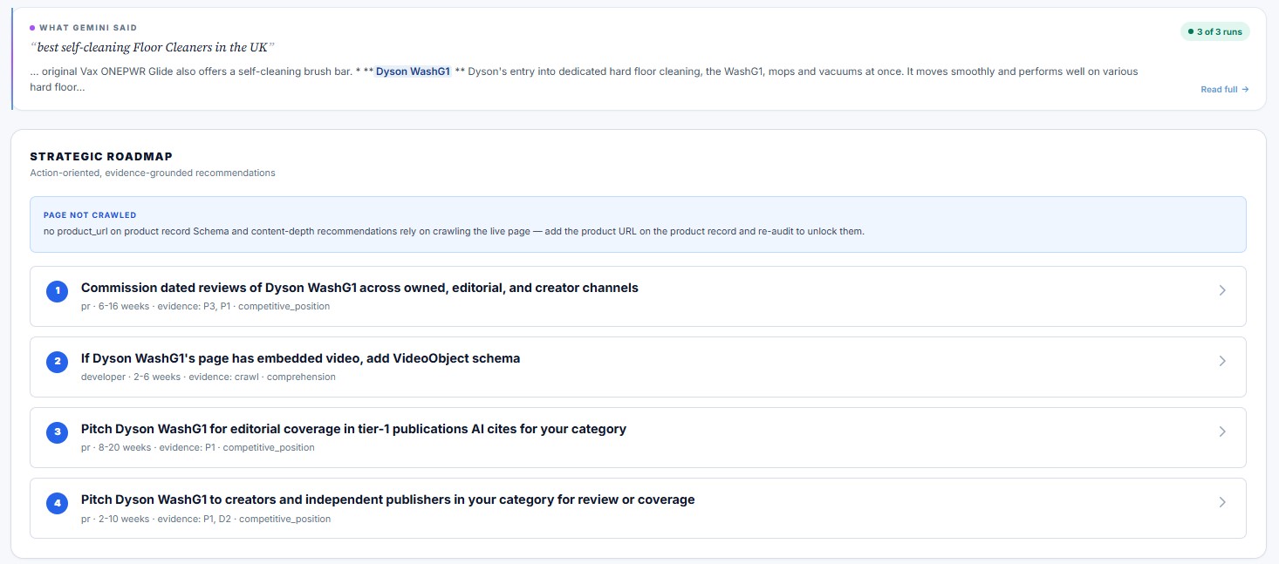Click the 'best self-cleaning Floor Cleaners' query text
The image size is (1279, 564).
click(x=154, y=47)
